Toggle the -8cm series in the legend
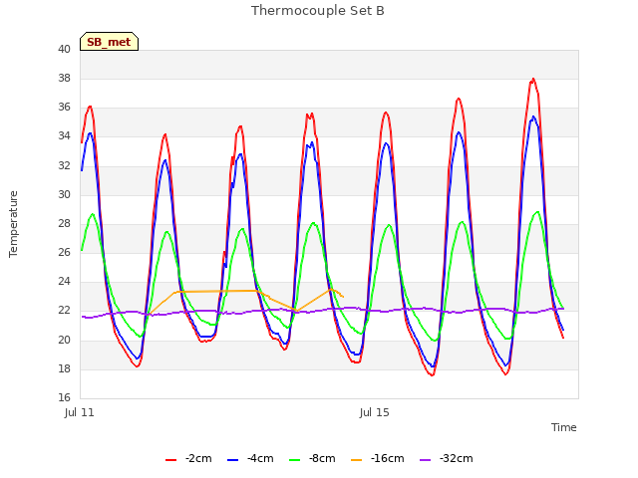The width and height of the screenshot is (638, 478). pos(312,458)
